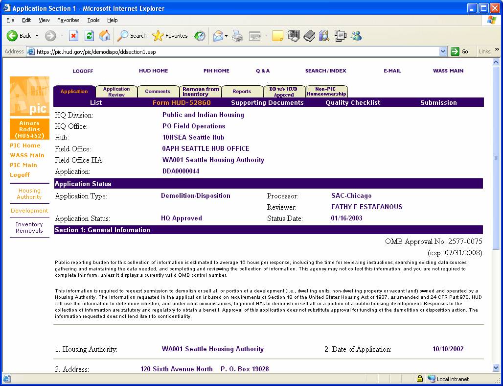Viewport: 503px width, 386px height.
Task: Open the Tools menu
Action: point(93,20)
